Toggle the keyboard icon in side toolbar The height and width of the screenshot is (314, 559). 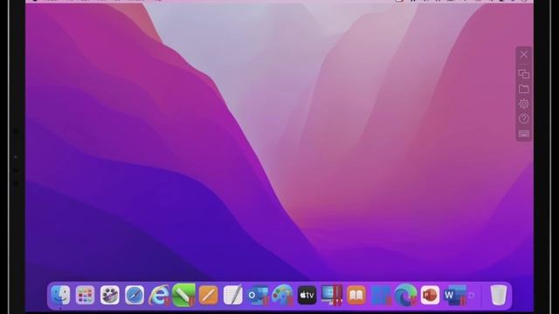click(x=524, y=134)
